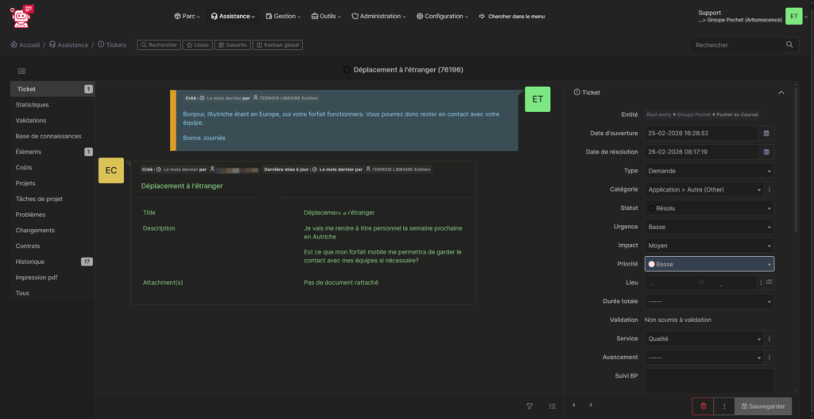Screen dimensions: 814x419
Task: Toggle the sidebar collapse icon above Ticket tab
Action: (x=21, y=72)
